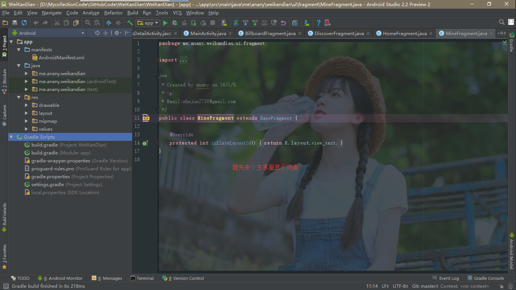The image size is (516, 290).
Task: Switch to HomeFragment.java tab
Action: point(404,33)
